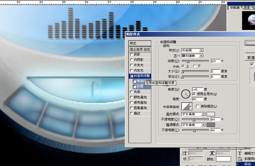Enable the 颜色叠加 color overlay effect

click(131, 97)
